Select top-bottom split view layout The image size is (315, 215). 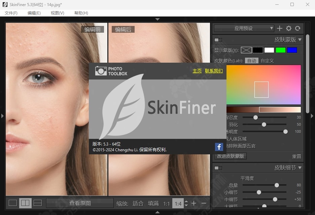[x=38, y=203]
